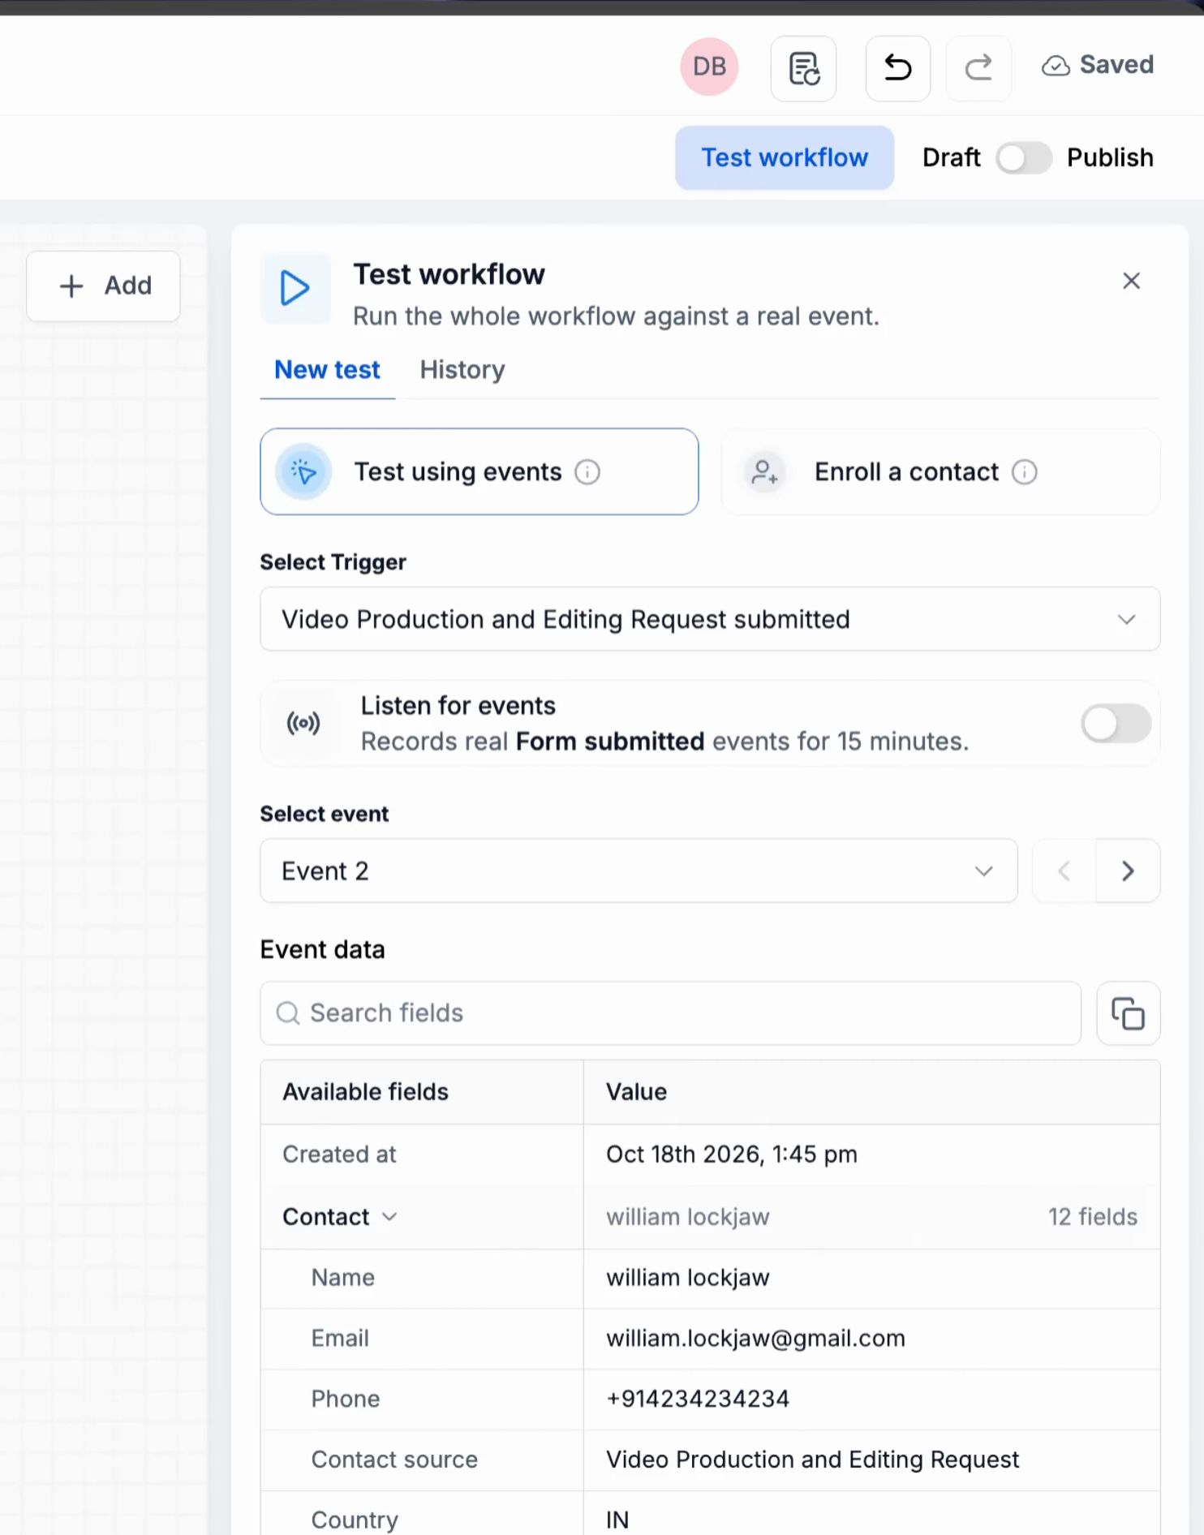Copy the event data

point(1128,1013)
